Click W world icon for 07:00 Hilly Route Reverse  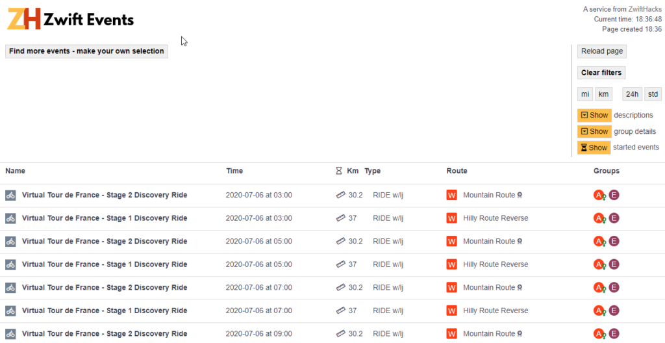pyautogui.click(x=452, y=311)
